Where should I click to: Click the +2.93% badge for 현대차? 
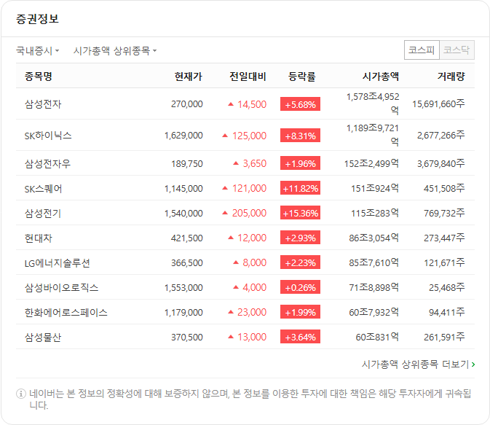tap(300, 238)
